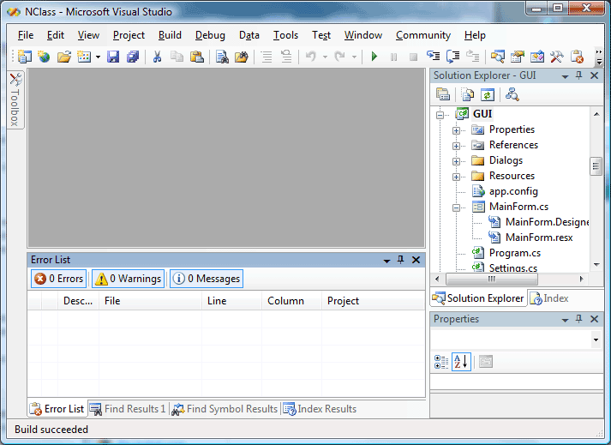Click the Redo arrow icon

tap(340, 57)
